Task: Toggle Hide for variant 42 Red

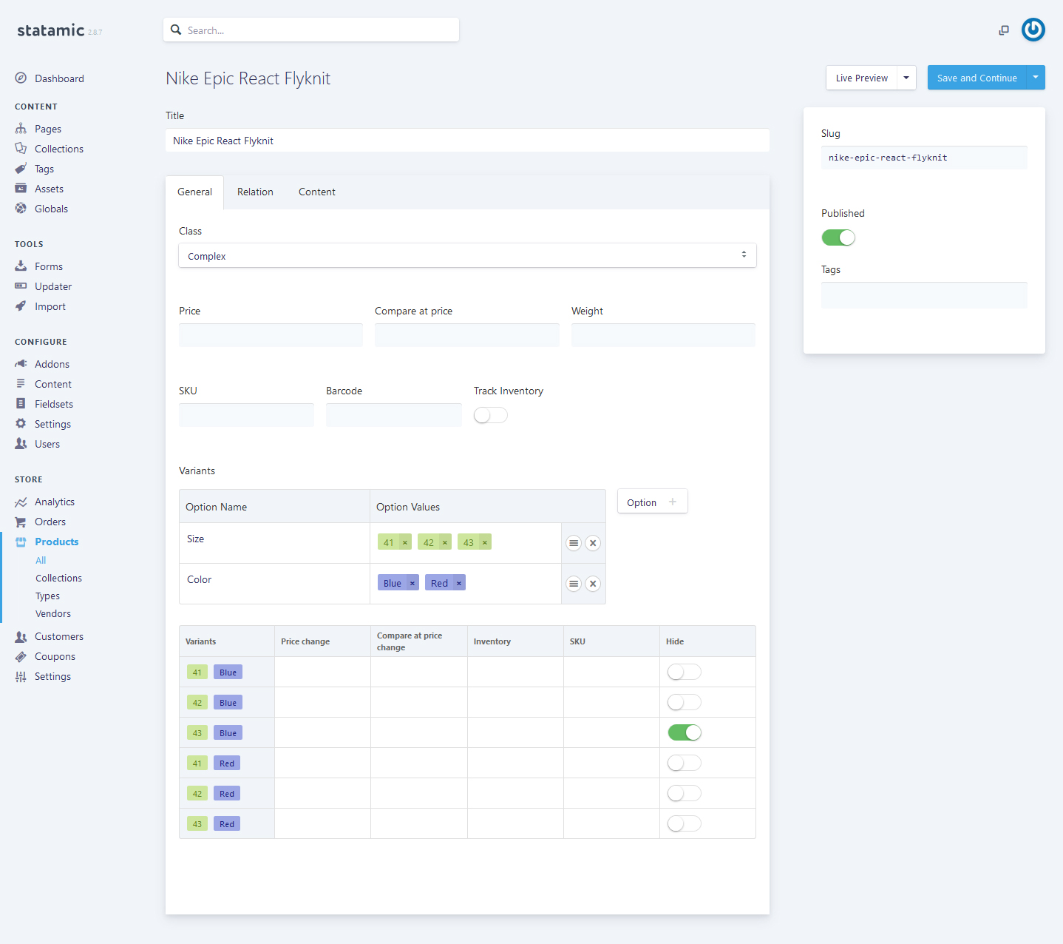Action: [685, 793]
